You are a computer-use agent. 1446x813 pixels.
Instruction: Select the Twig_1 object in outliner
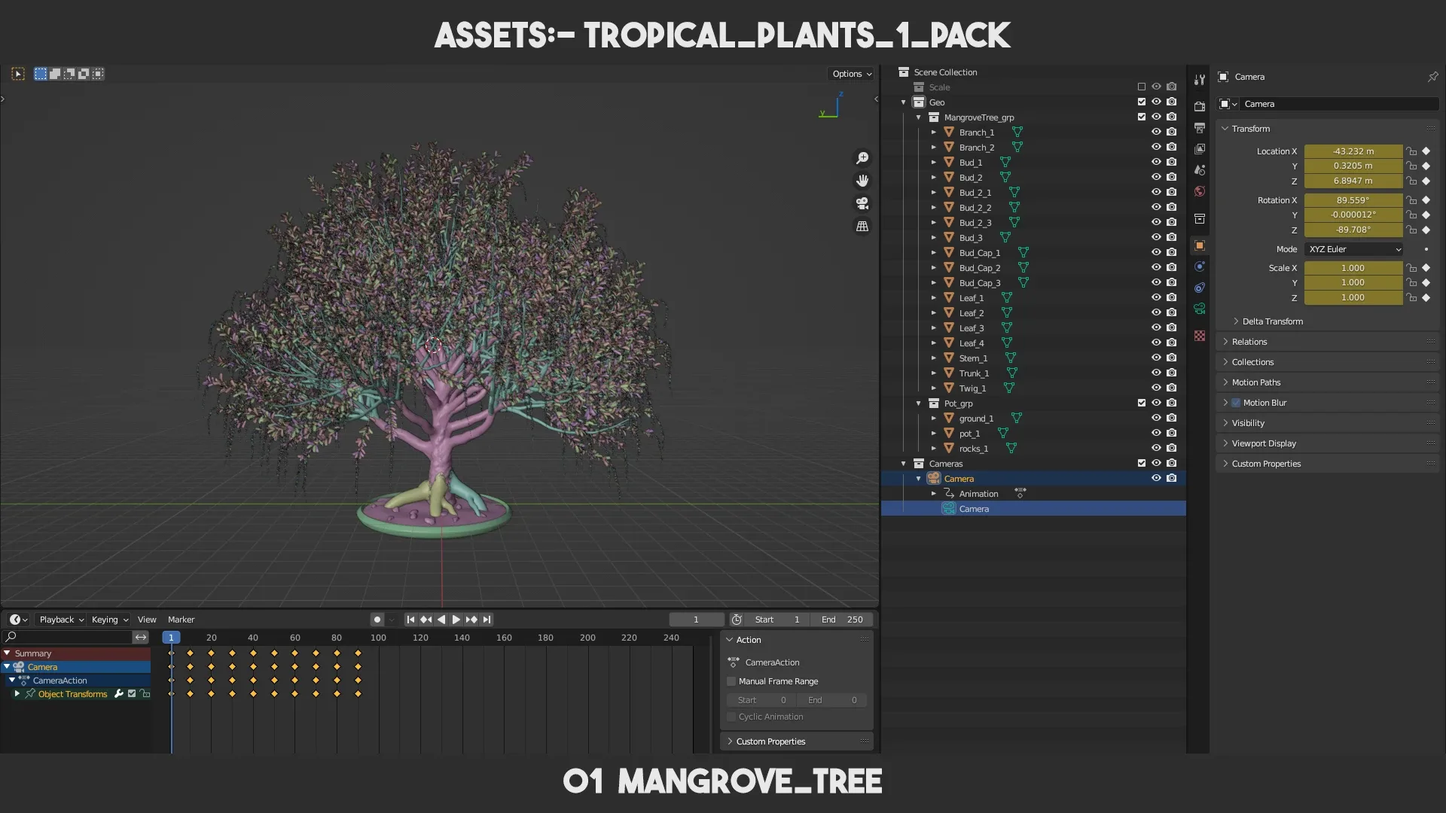(x=972, y=388)
